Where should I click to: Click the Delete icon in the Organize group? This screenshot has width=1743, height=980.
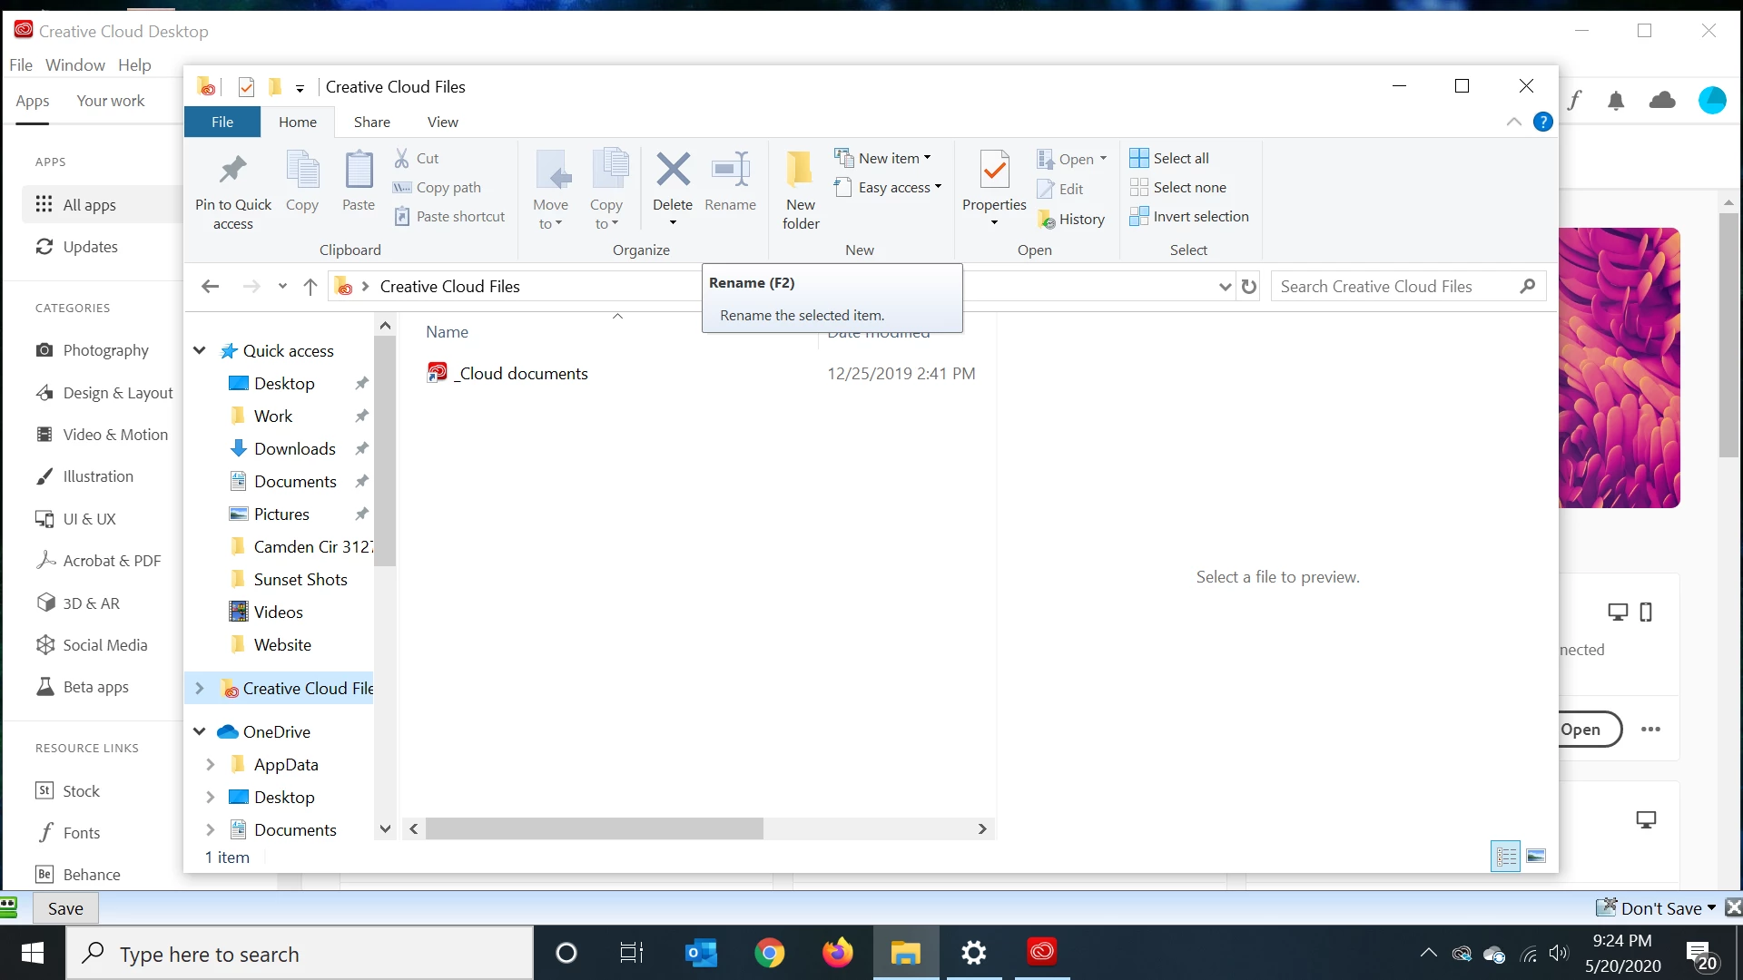[x=673, y=170]
